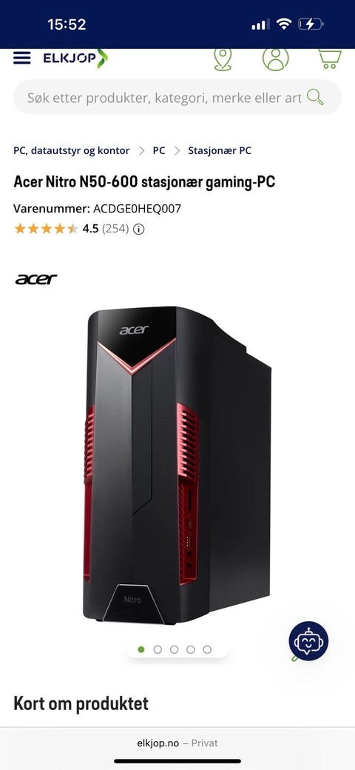The width and height of the screenshot is (355, 770).
Task: Select the fifth image carousel dot
Action: click(207, 650)
